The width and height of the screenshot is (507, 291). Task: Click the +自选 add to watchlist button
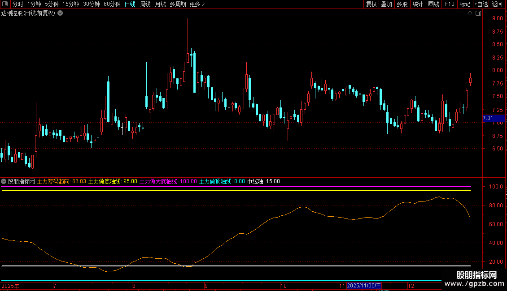click(x=481, y=4)
